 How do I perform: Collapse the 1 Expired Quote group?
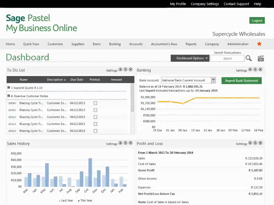pos(9,87)
